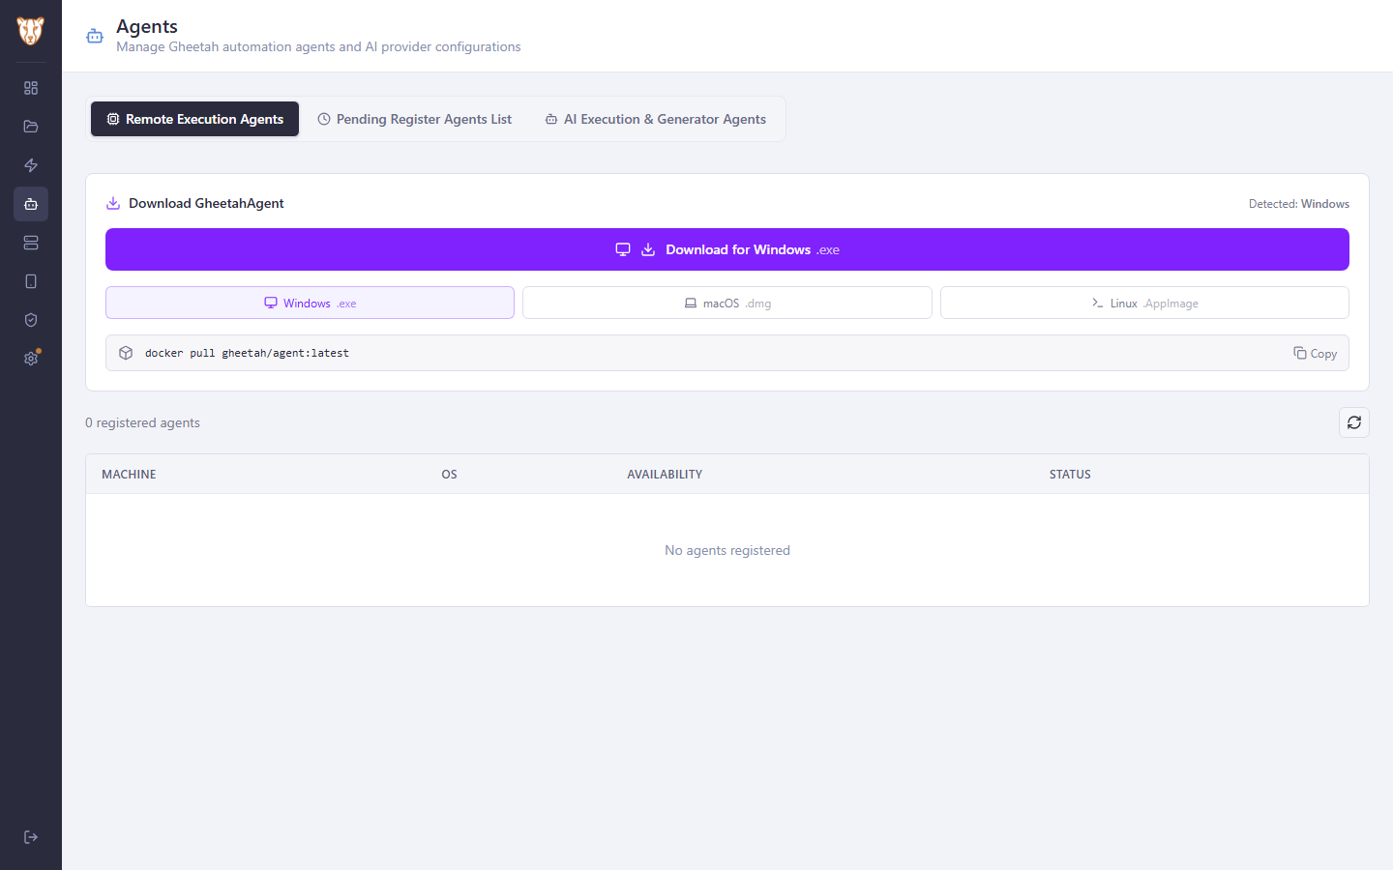1393x870 pixels.
Task: Click the 'Download GheetahAgent' heading
Action: (x=206, y=203)
